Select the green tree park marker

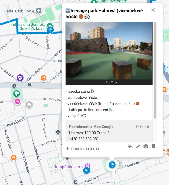(x=17, y=94)
